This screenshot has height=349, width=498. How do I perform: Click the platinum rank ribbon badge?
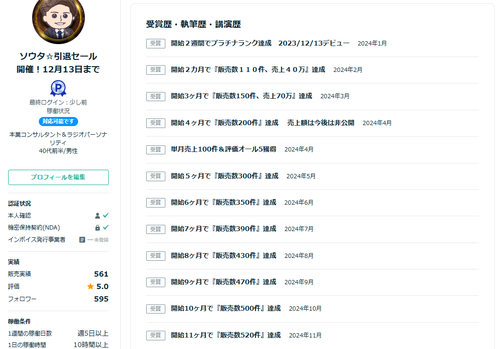coord(58,89)
